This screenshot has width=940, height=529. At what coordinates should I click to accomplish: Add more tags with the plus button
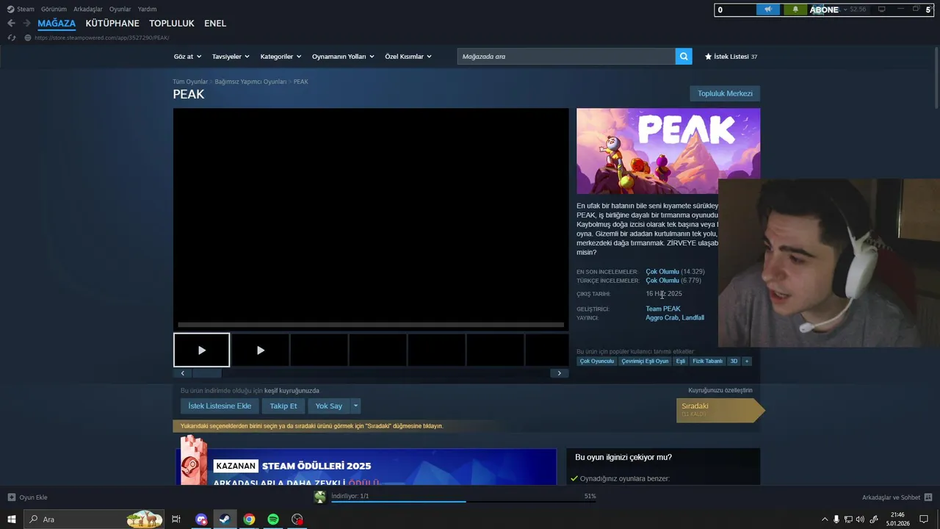tap(747, 361)
